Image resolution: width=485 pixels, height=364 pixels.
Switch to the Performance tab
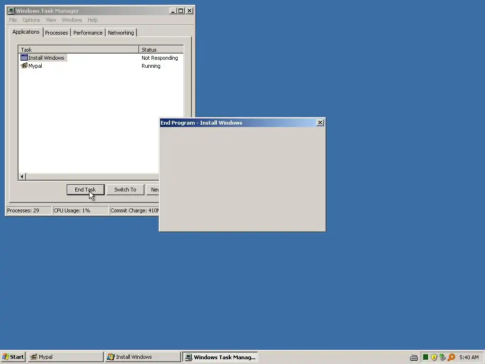[88, 33]
